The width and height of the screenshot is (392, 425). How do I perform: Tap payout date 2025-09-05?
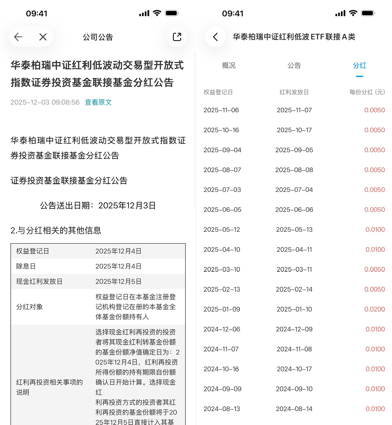tap(294, 150)
